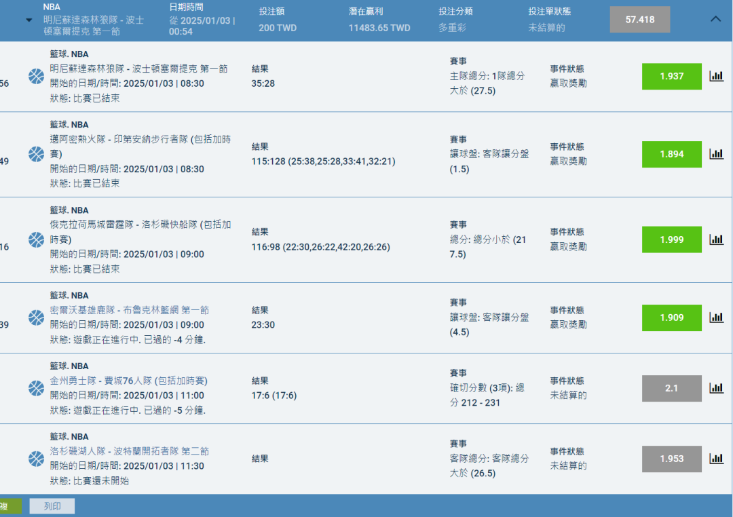Screen dimensions: 733x517
Task: Click 潛在贏利 column header
Action: click(x=366, y=12)
